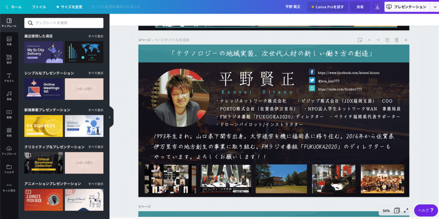This screenshot has width=439, height=219.
Task: Open the テンプレート sidebar tab
Action: tap(9, 23)
